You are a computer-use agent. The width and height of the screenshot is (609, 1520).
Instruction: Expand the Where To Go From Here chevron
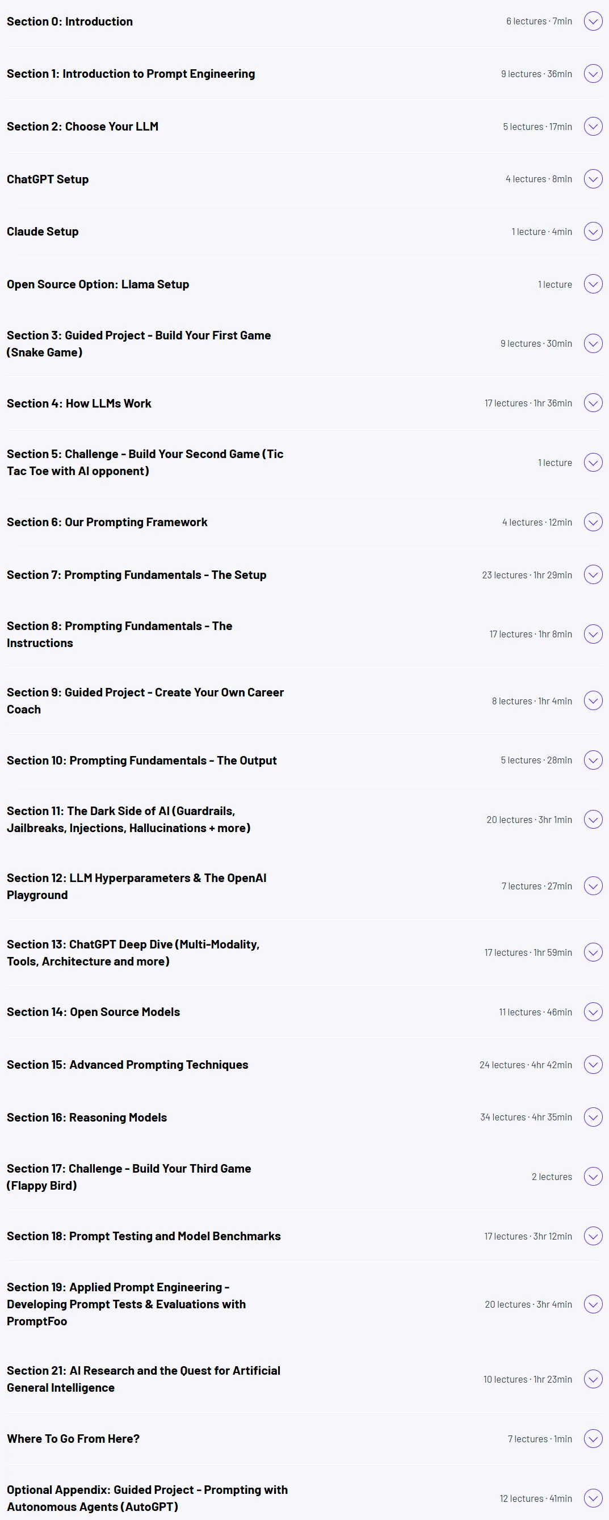(x=593, y=1439)
